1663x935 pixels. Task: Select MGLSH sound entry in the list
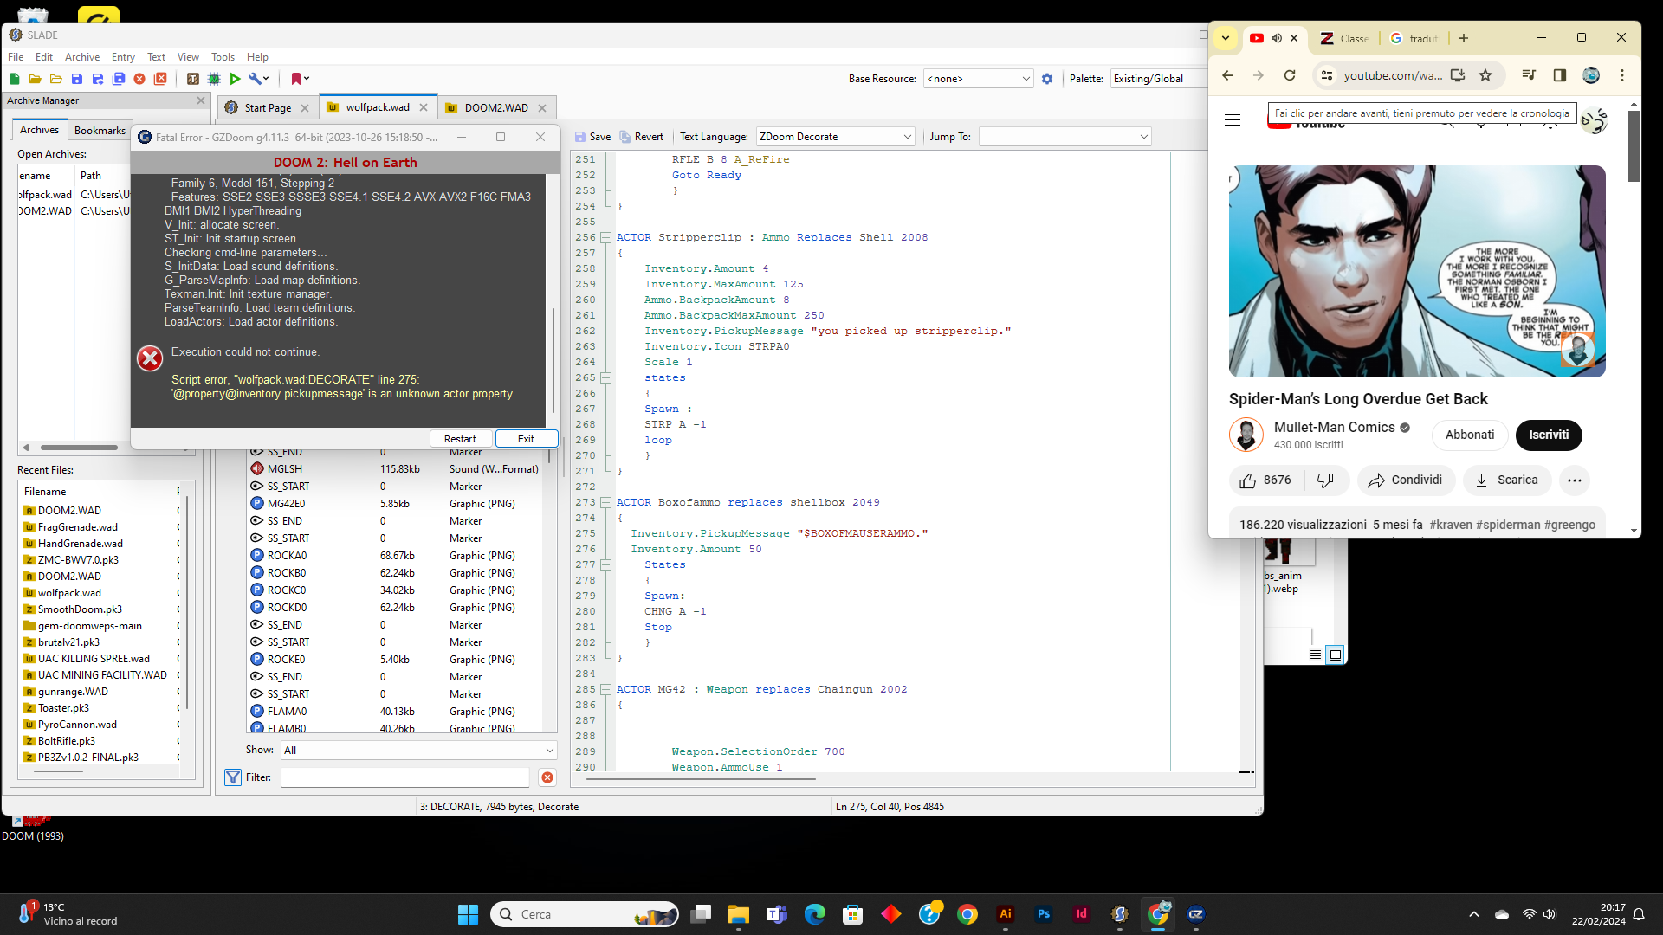pyautogui.click(x=396, y=469)
